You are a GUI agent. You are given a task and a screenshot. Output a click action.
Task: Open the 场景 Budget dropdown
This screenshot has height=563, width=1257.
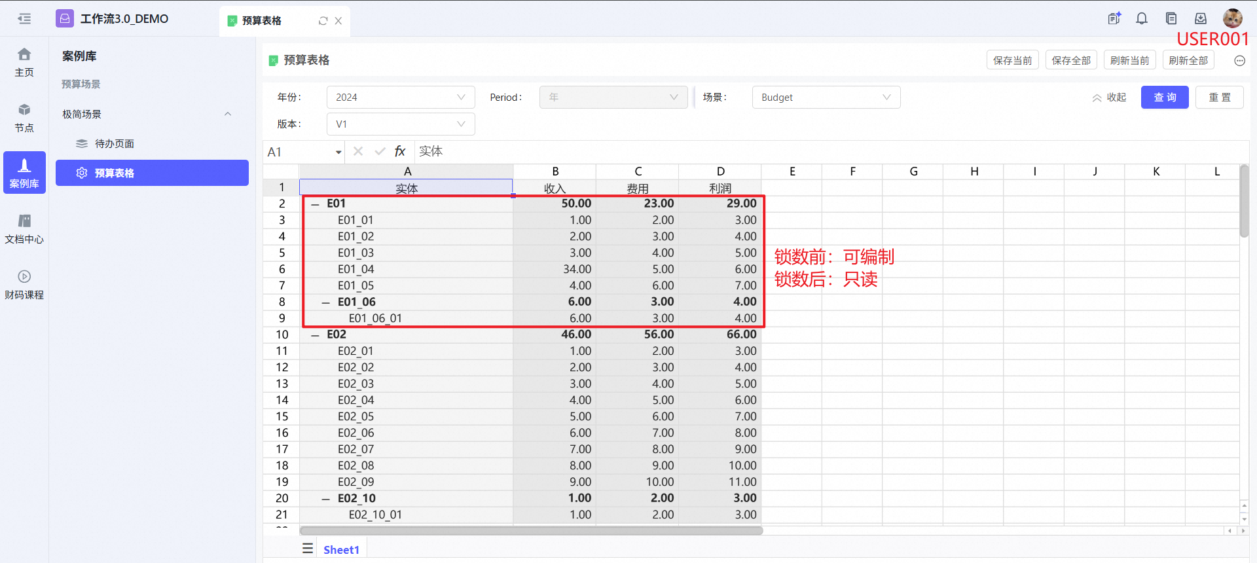[826, 98]
